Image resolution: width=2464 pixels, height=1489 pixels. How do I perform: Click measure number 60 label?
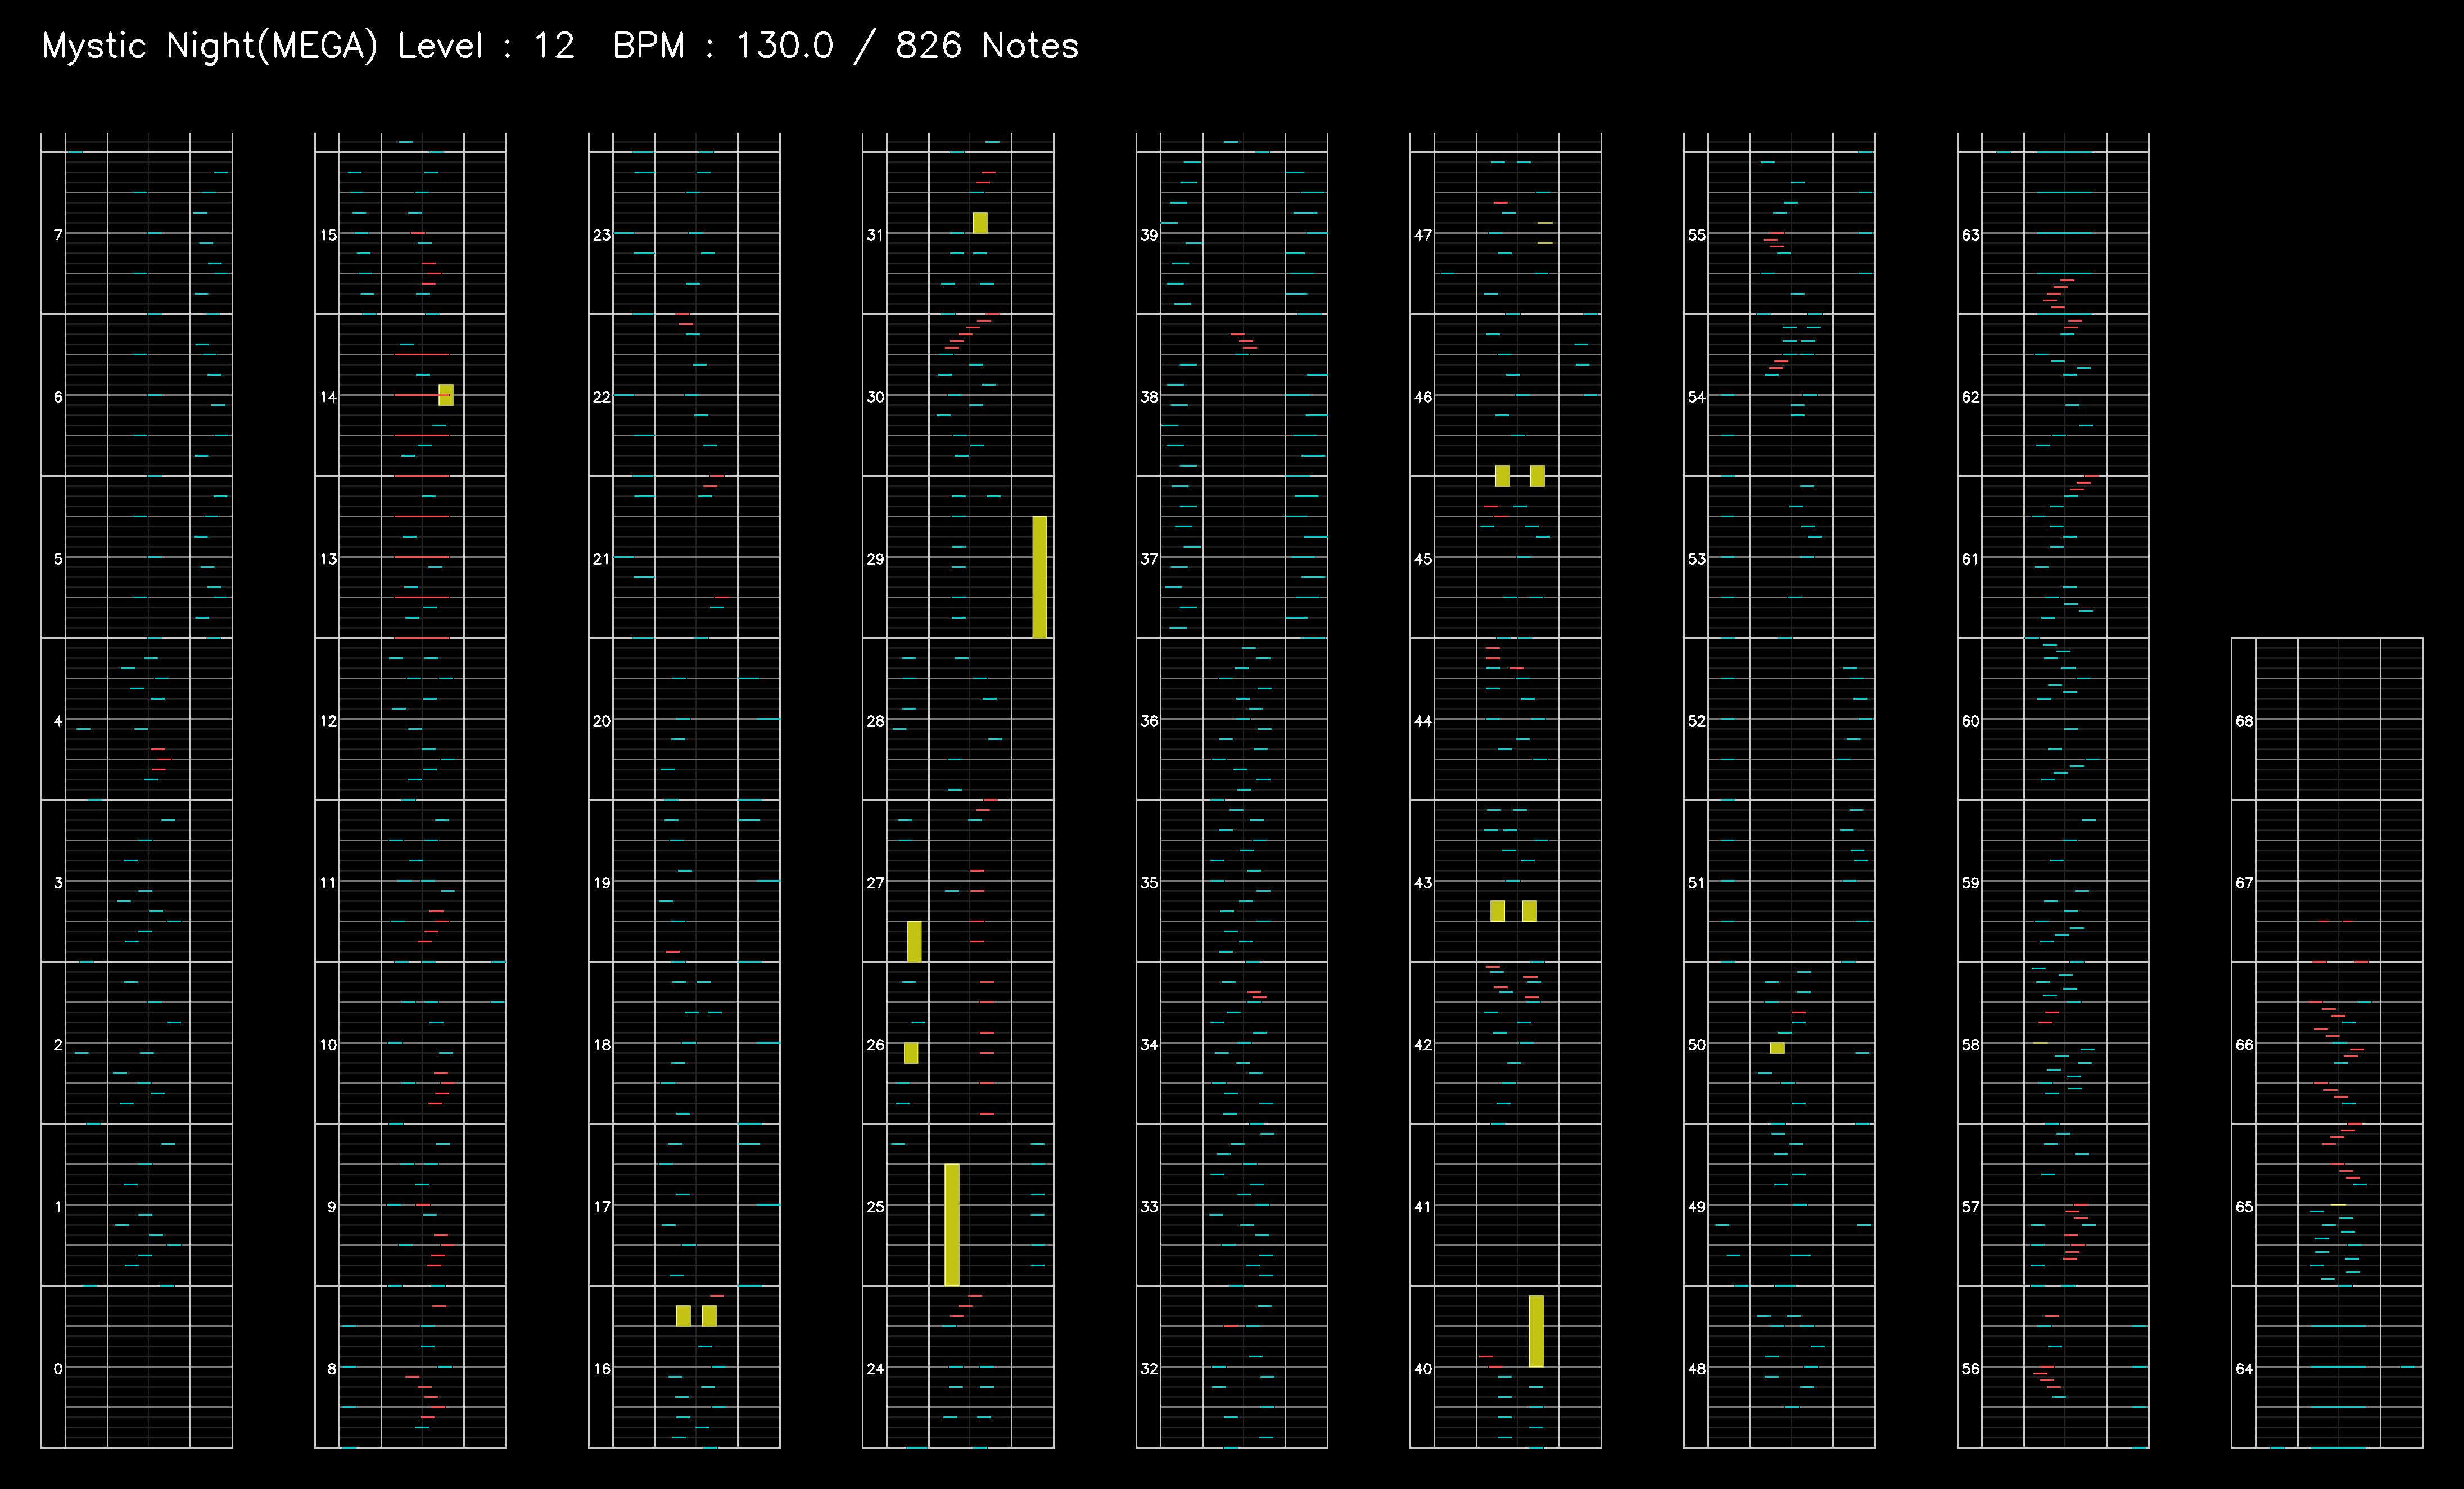(1970, 720)
